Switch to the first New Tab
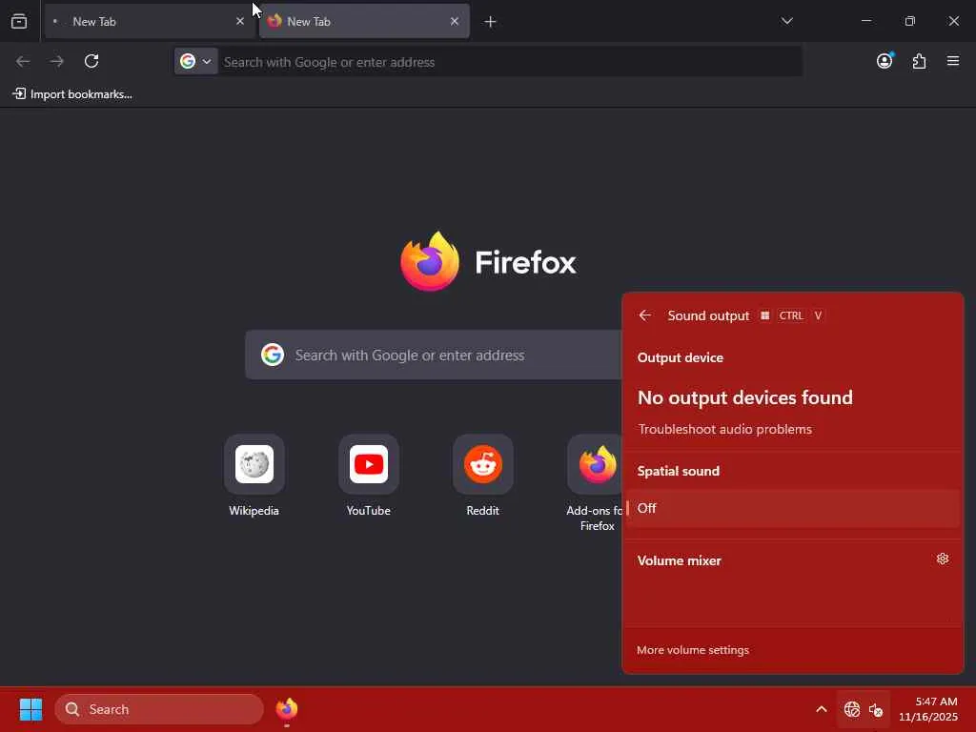Screen dimensions: 976x732 (x=150, y=21)
